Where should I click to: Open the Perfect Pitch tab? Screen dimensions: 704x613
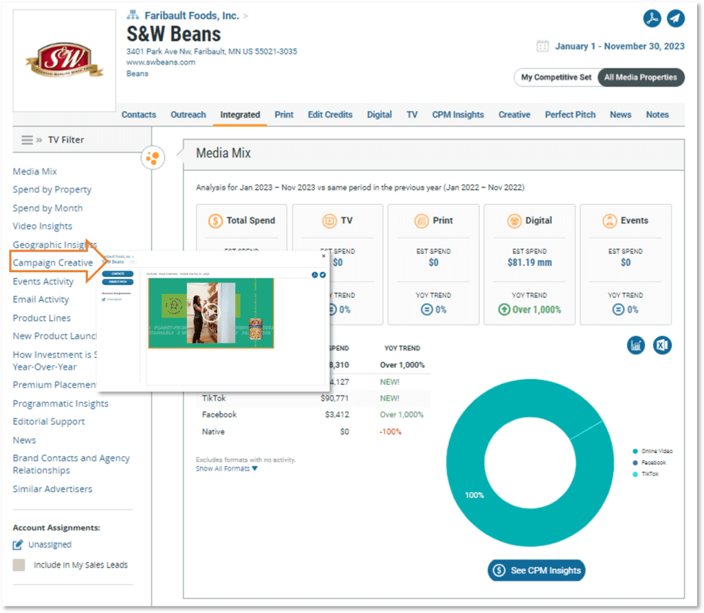pos(570,115)
